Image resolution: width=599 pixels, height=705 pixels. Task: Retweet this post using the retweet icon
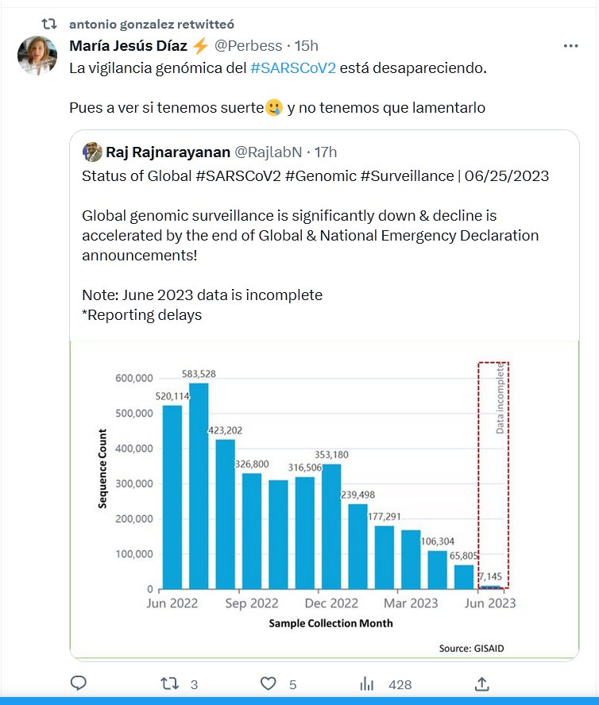170,683
